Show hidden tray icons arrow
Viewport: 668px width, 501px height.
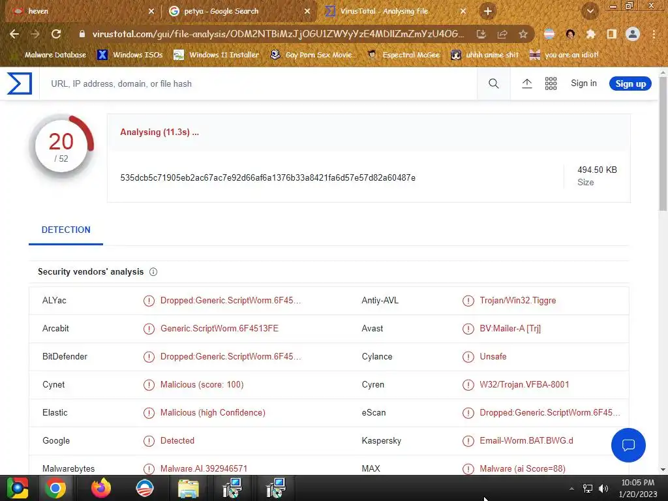[x=571, y=488]
